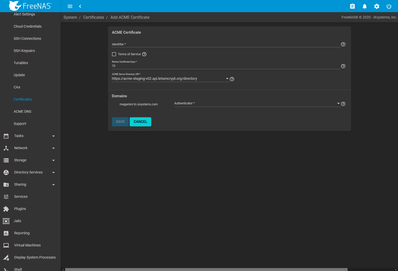Open SSH Connections in sidebar
The image size is (398, 271).
coord(27,38)
